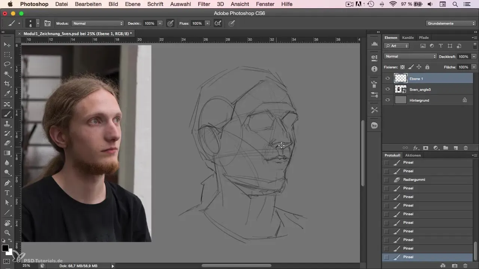Screen dimensions: 479x269
Task: Lock transparent pixels for layer
Action: [x=402, y=67]
